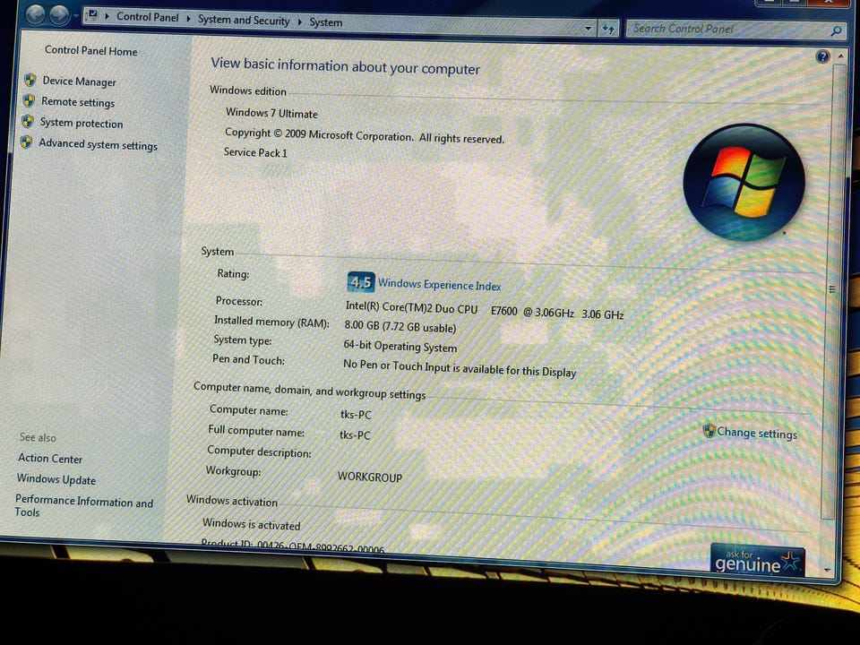Open Remote settings link
860x645 pixels.
tap(78, 102)
